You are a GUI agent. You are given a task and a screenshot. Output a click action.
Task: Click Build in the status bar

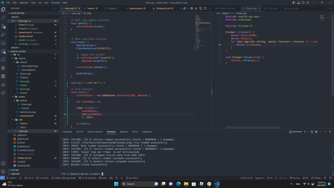102,178
